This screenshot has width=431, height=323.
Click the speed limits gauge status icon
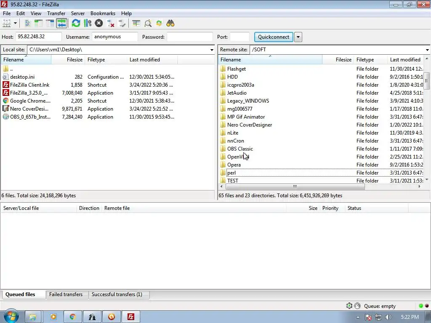point(357,306)
